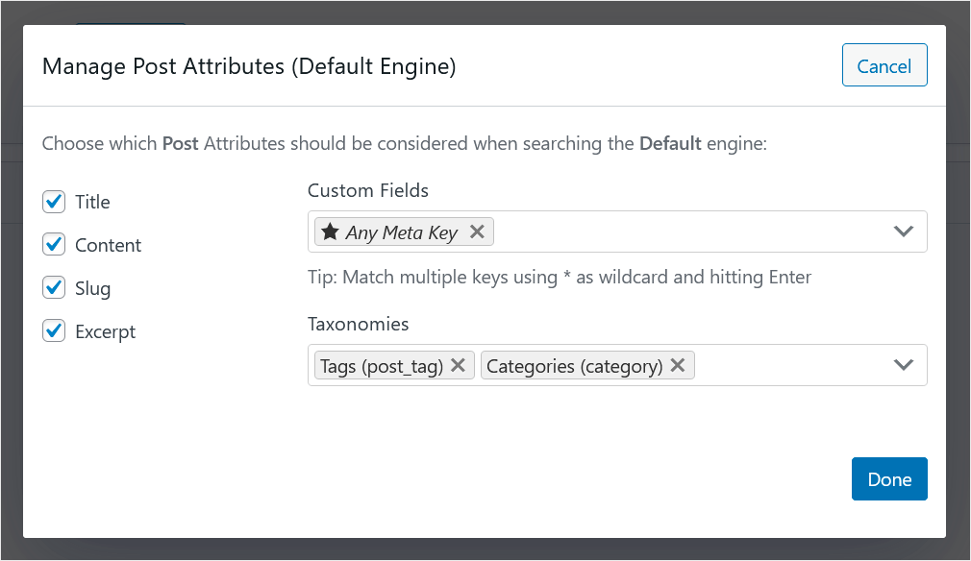
Task: Remove the Tags (post_tag) taxonomy
Action: [x=458, y=365]
